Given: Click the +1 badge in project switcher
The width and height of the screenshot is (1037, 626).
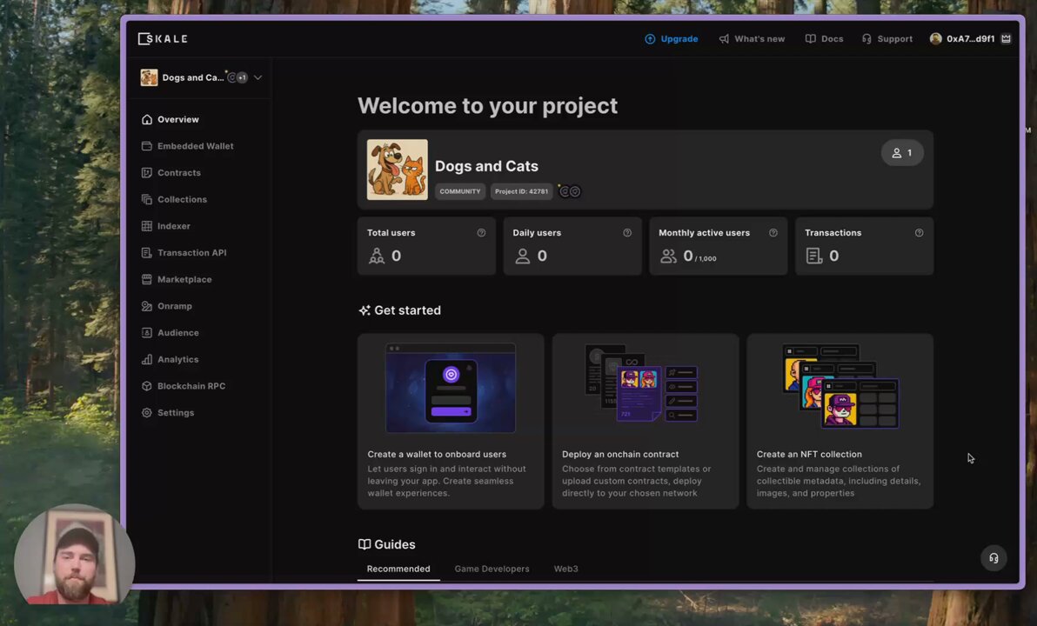Looking at the screenshot, I should click(243, 77).
